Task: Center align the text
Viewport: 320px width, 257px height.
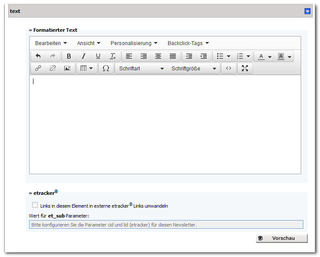Action: (158, 56)
